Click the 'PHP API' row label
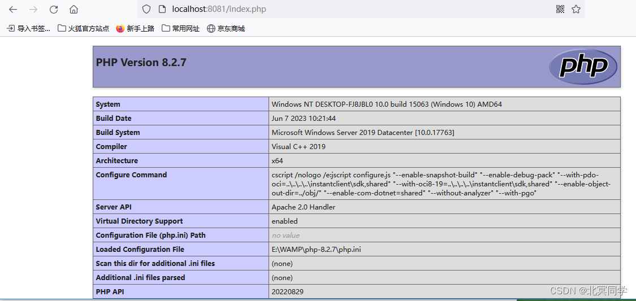Viewport: 636px width, 301px height. 110,292
